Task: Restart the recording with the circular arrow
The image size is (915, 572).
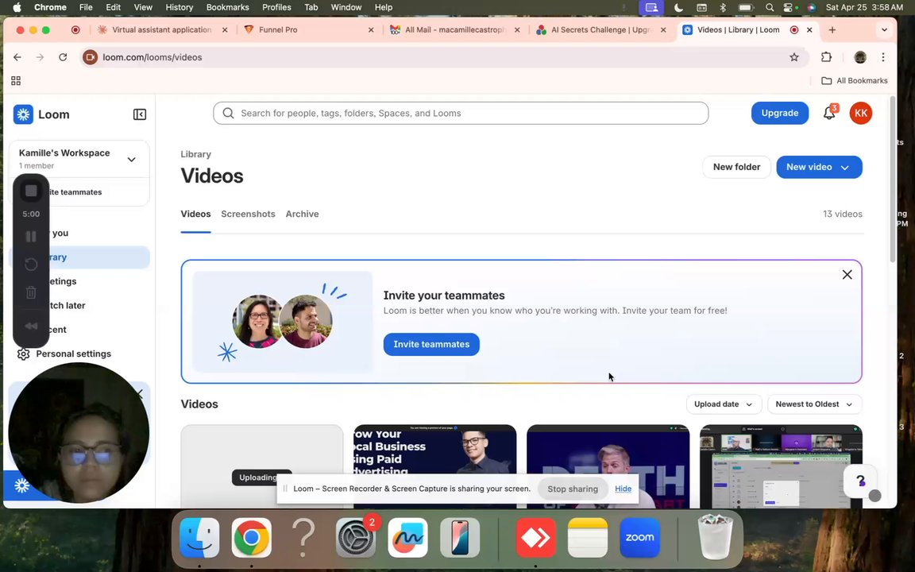Action: [x=32, y=265]
